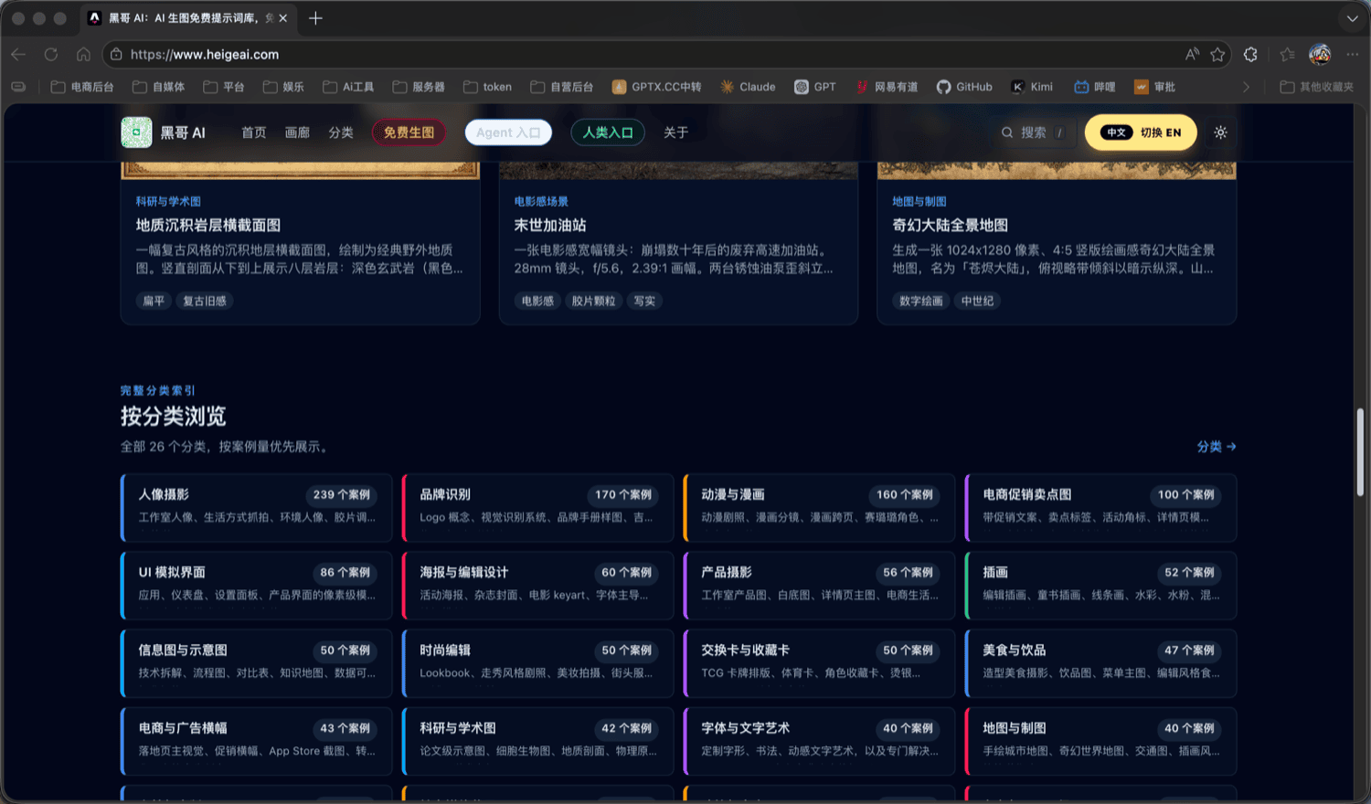Click the 免费生图 button

[409, 132]
